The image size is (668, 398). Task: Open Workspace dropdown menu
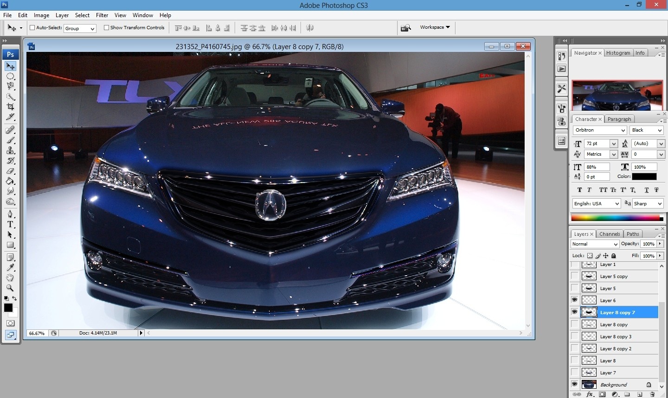(435, 27)
